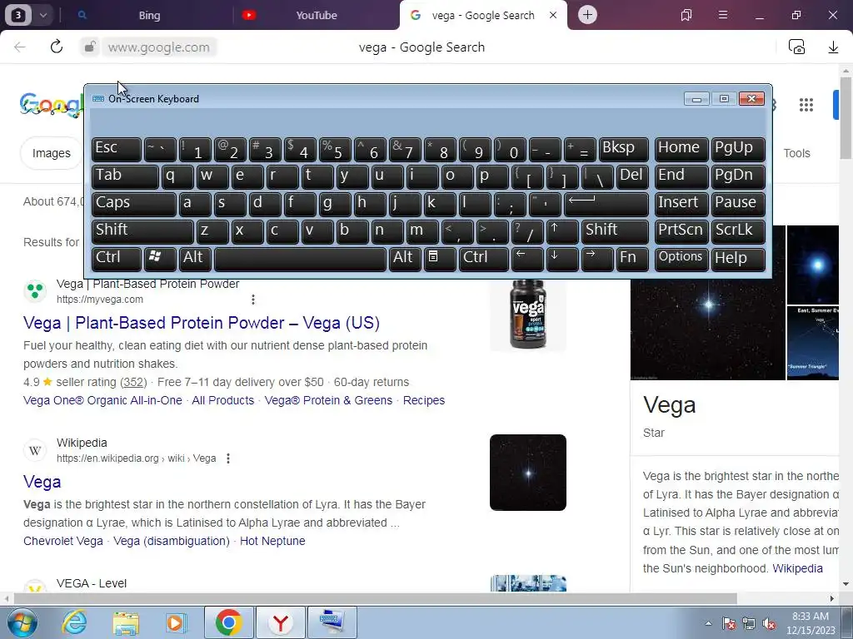
Task: Select the Images search filter
Action: tap(51, 153)
